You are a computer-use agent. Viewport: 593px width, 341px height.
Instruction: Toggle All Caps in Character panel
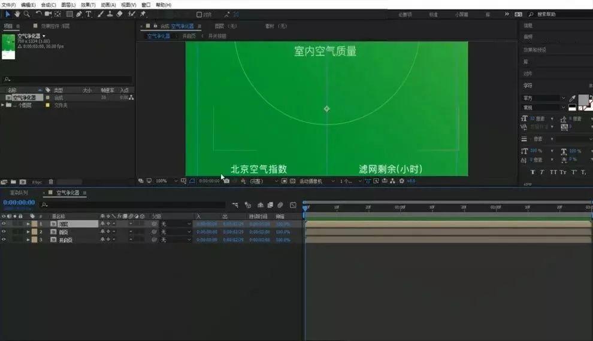[553, 172]
